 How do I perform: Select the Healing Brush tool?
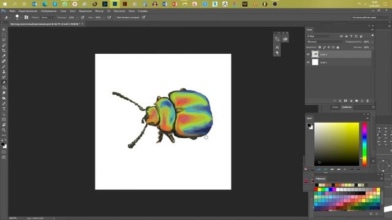[x=4, y=61]
